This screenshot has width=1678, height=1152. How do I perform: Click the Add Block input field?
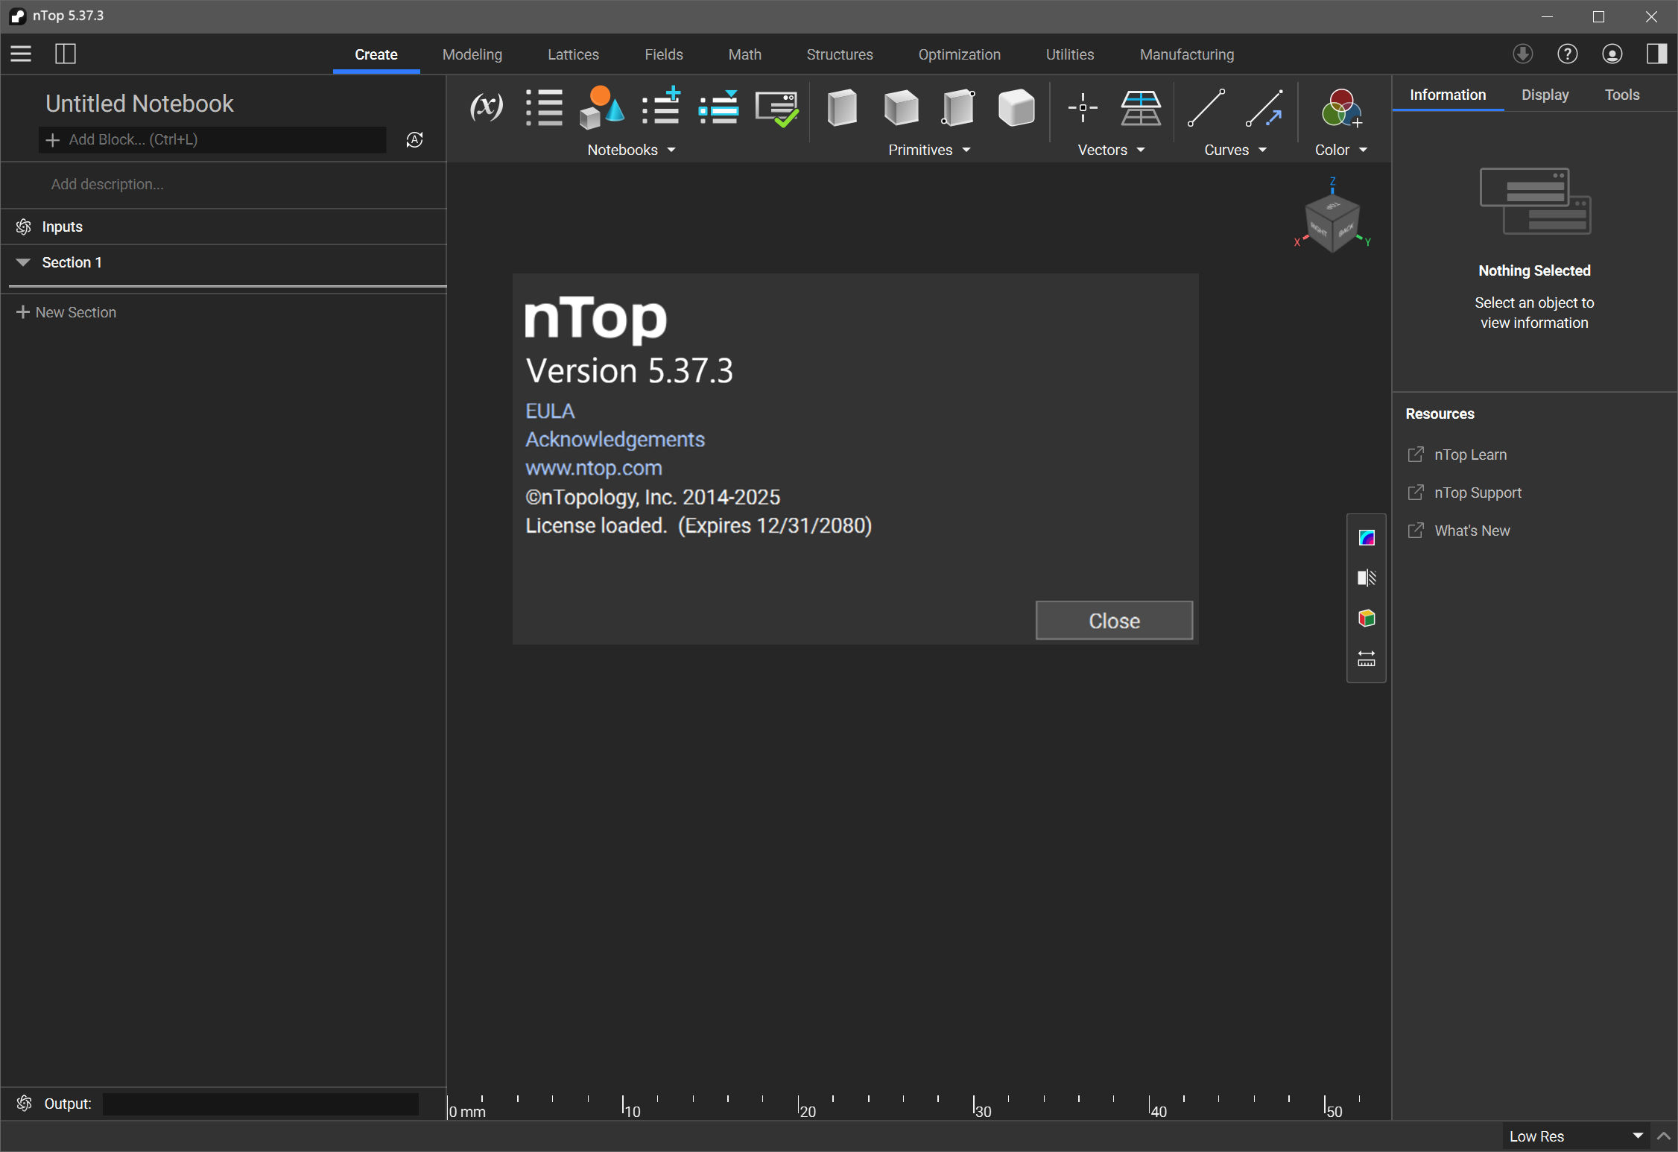212,139
